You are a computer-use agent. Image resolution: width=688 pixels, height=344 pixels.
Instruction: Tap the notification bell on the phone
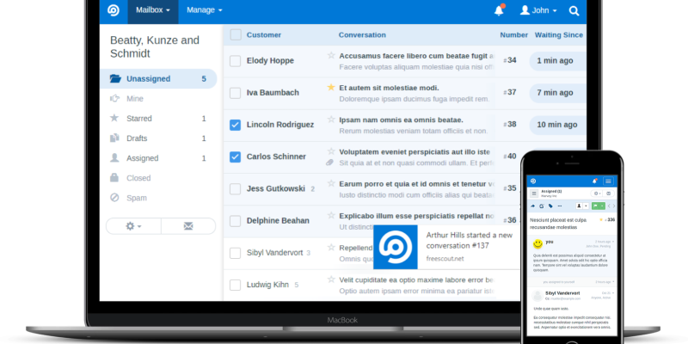[594, 181]
